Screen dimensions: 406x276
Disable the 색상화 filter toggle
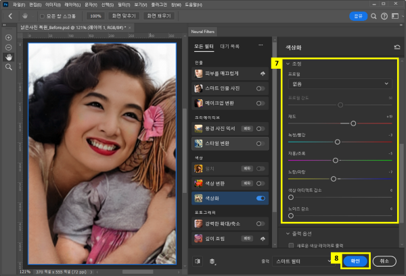click(x=261, y=198)
